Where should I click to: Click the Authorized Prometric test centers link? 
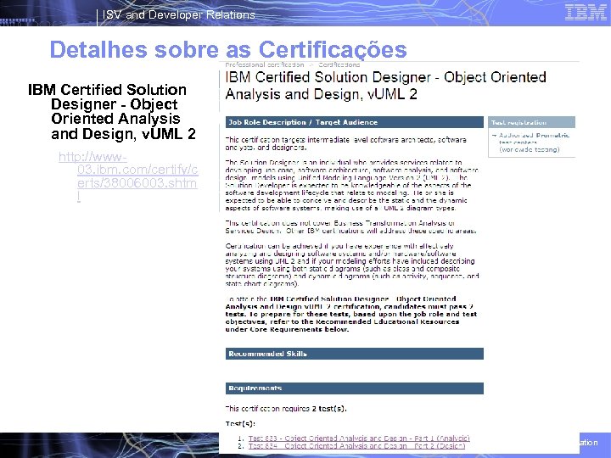pos(534,142)
